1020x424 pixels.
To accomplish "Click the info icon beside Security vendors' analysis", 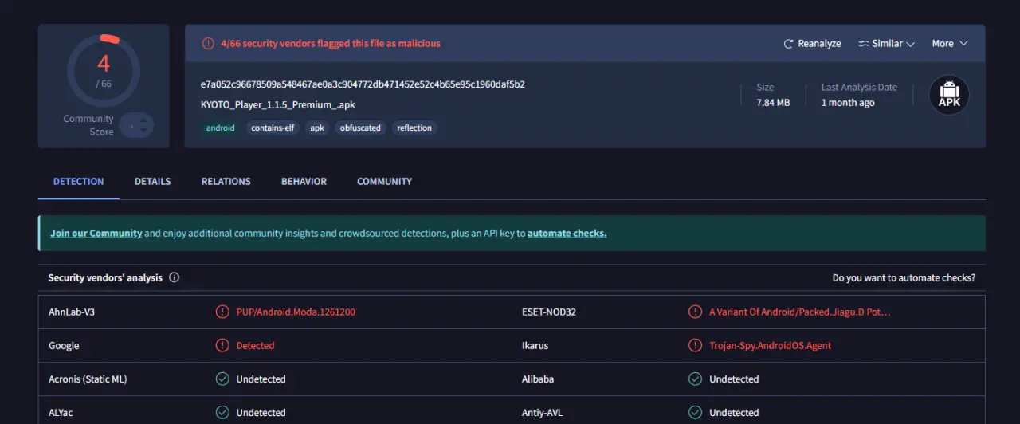I will (175, 278).
